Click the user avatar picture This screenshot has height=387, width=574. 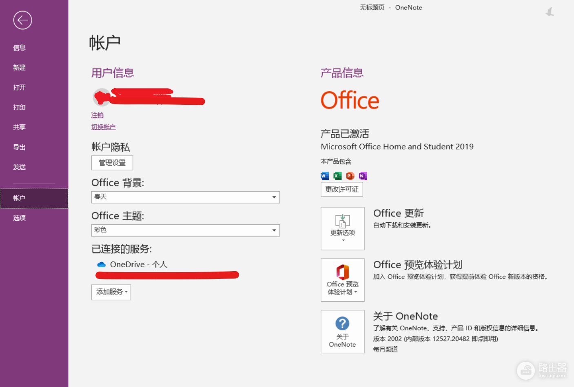(102, 97)
